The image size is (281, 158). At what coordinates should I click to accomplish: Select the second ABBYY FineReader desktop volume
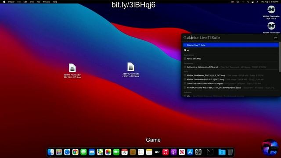[271, 27]
